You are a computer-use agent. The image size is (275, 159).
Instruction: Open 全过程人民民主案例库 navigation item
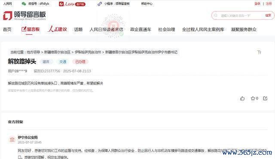[x=203, y=30]
